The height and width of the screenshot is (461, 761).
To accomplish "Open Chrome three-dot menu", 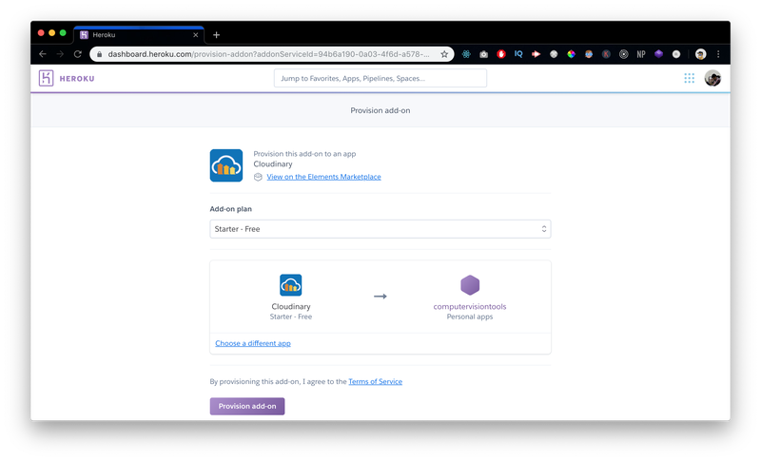I will (718, 54).
